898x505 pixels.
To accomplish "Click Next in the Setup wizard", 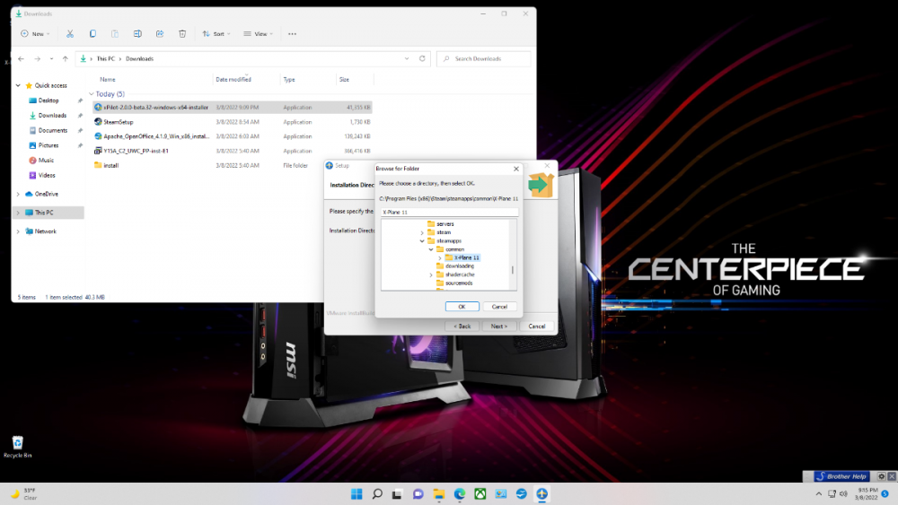I will click(x=498, y=326).
